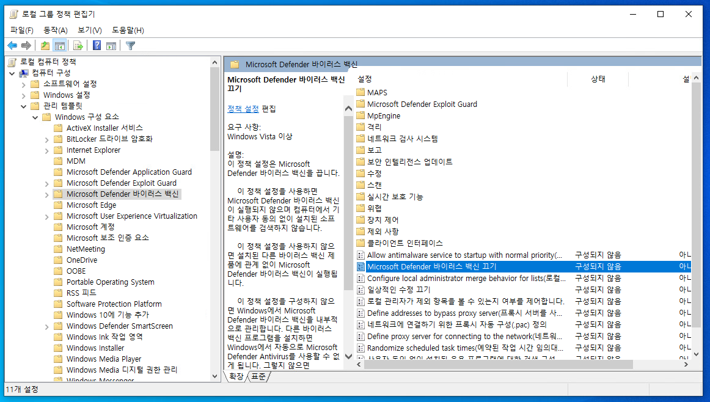710x402 pixels.
Task: Click the Back arrow toolbar icon
Action: tap(12, 45)
